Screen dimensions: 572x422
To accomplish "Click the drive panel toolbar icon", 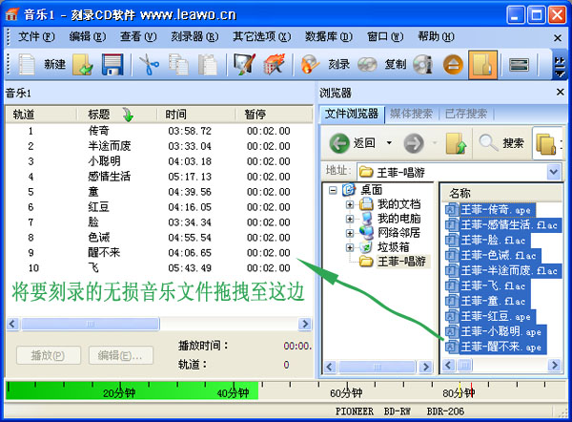I will (x=519, y=65).
